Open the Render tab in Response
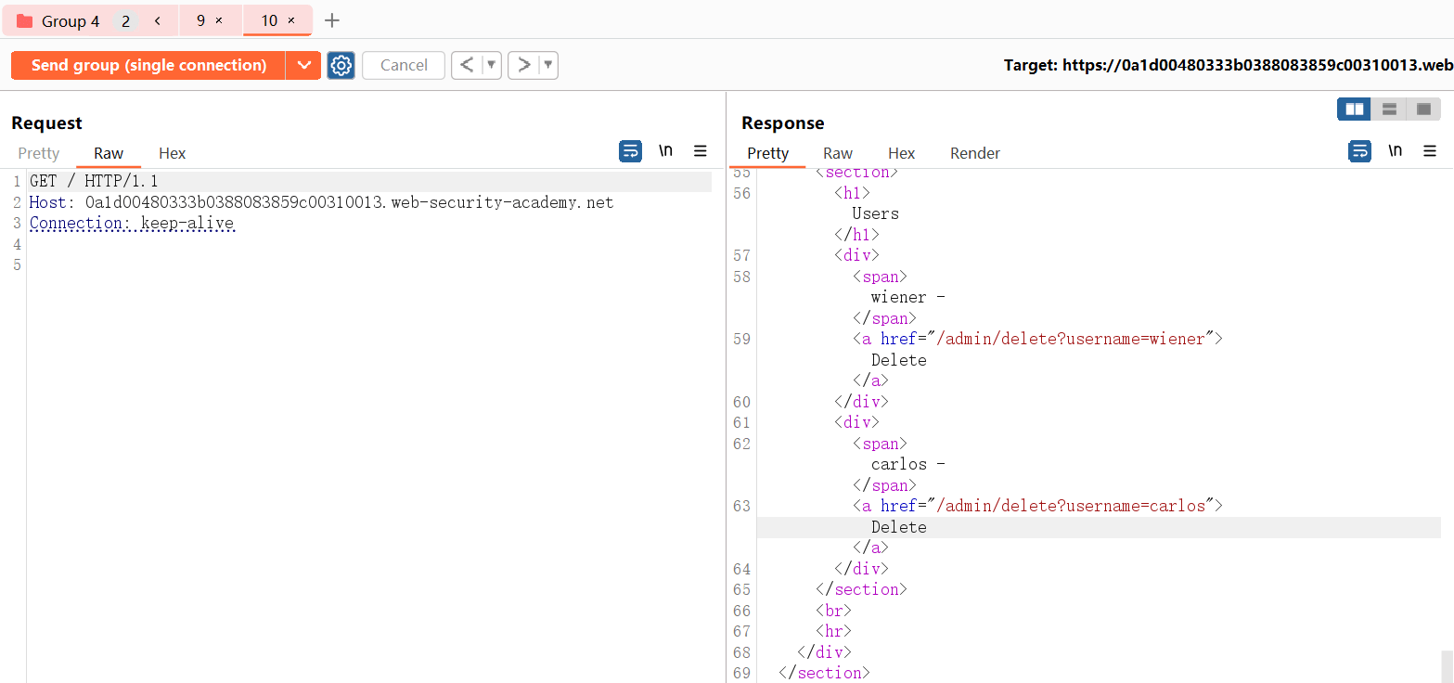 click(974, 153)
